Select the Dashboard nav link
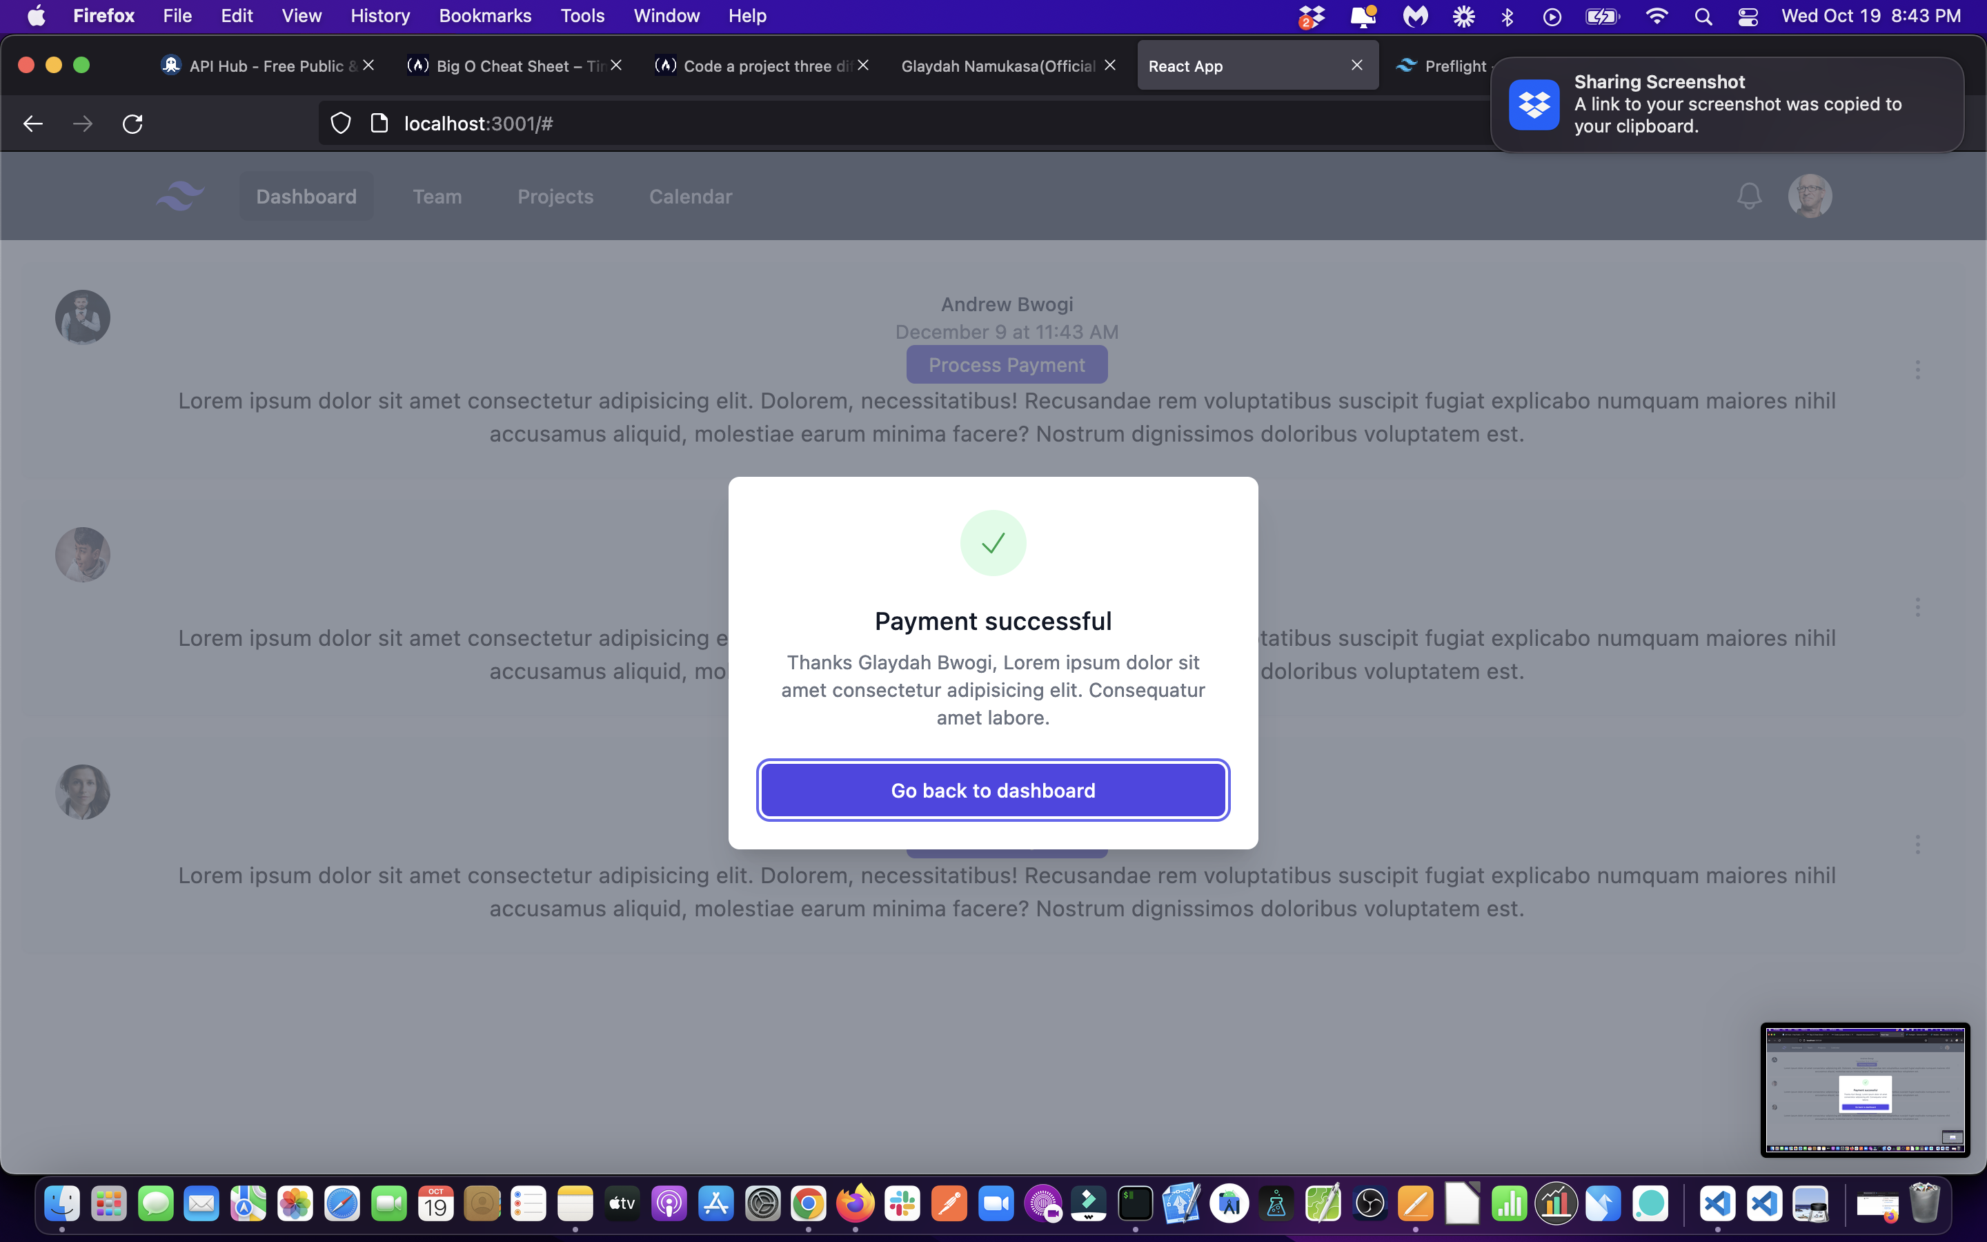The height and width of the screenshot is (1242, 1987). pos(306,197)
